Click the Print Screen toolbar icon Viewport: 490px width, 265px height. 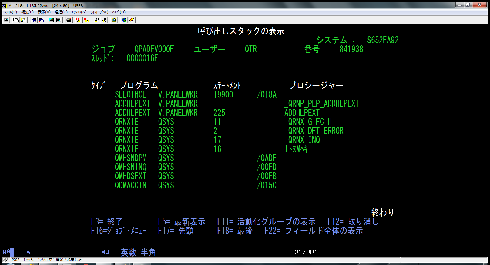pyautogui.click(x=6, y=20)
